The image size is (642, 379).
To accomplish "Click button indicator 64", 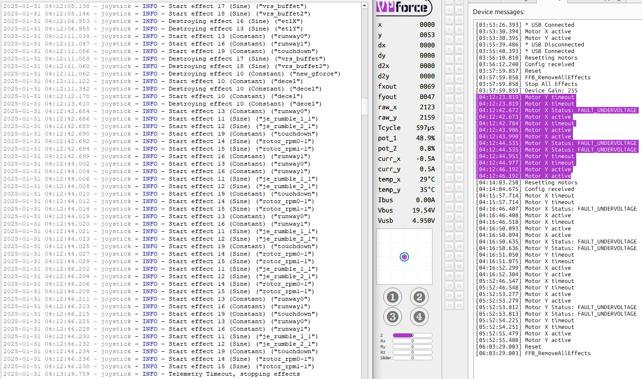I will click(x=460, y=305).
